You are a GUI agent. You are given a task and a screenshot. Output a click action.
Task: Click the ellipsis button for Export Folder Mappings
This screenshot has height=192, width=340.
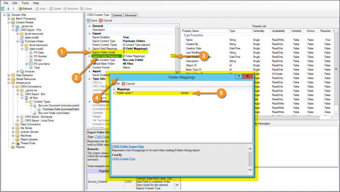coord(173,56)
